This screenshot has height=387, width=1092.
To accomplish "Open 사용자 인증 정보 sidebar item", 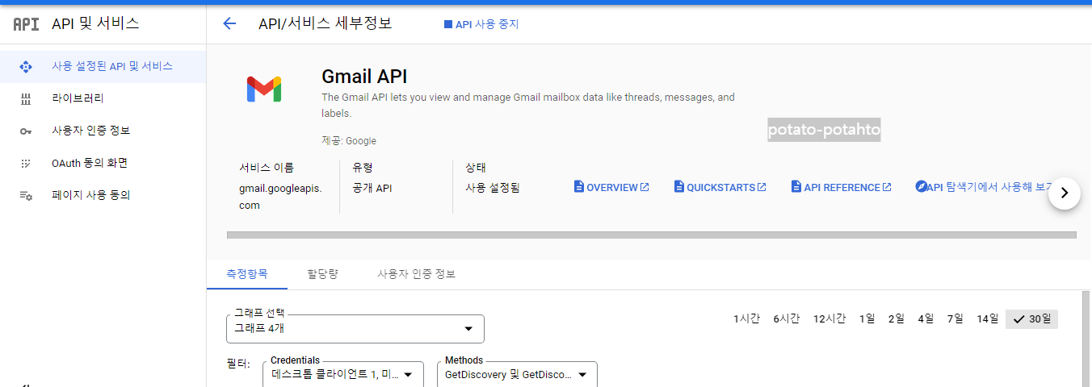I will point(103,131).
